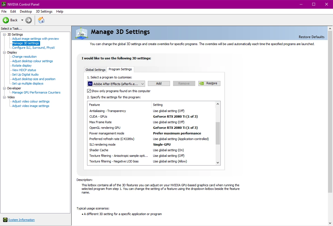
Task: Click the Feature column header
Action: click(x=119, y=105)
